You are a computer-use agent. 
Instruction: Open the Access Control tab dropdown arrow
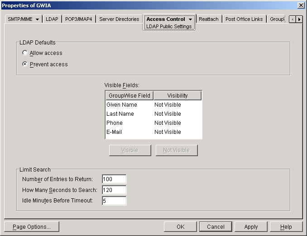[190, 19]
